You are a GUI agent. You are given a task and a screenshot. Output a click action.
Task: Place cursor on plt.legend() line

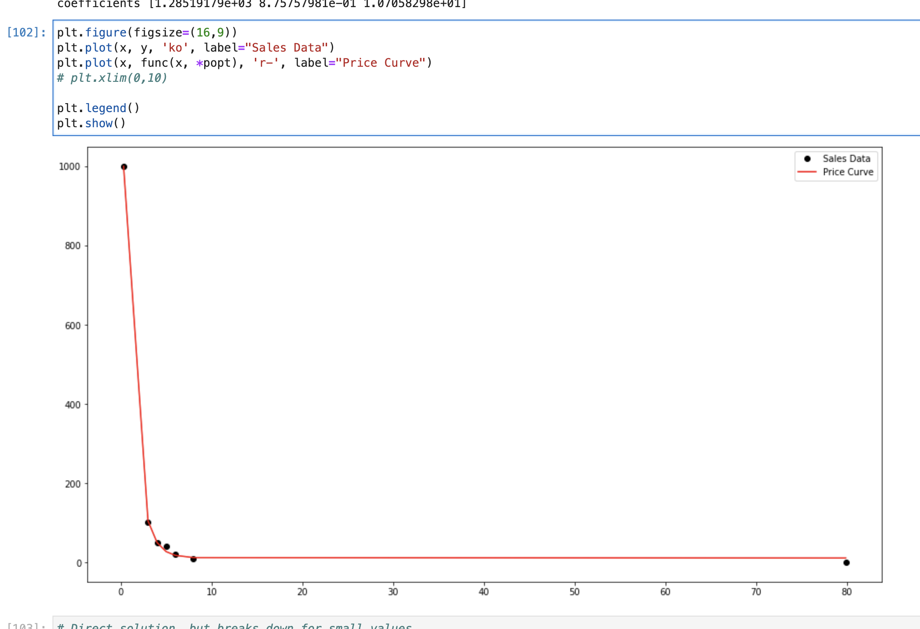(x=98, y=108)
